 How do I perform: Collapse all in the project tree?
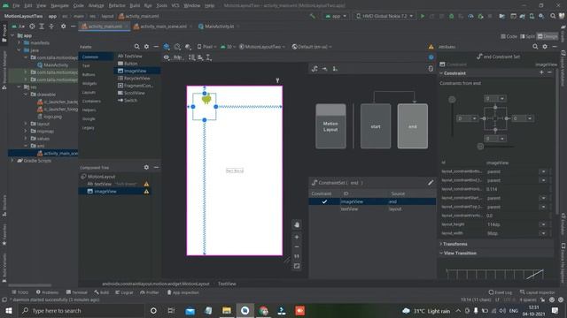(x=51, y=26)
